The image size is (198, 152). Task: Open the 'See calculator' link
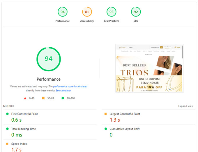pyautogui.click(x=63, y=91)
